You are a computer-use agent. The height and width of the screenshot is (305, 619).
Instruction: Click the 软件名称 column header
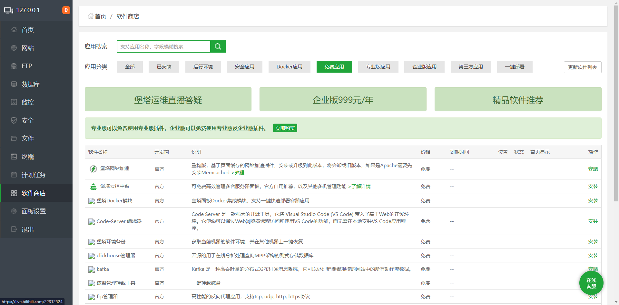(98, 152)
